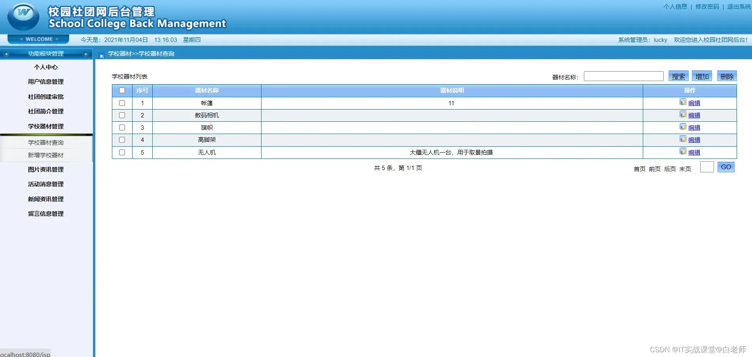Click the 系统管理员：lucky text
The height and width of the screenshot is (357, 752).
(642, 40)
